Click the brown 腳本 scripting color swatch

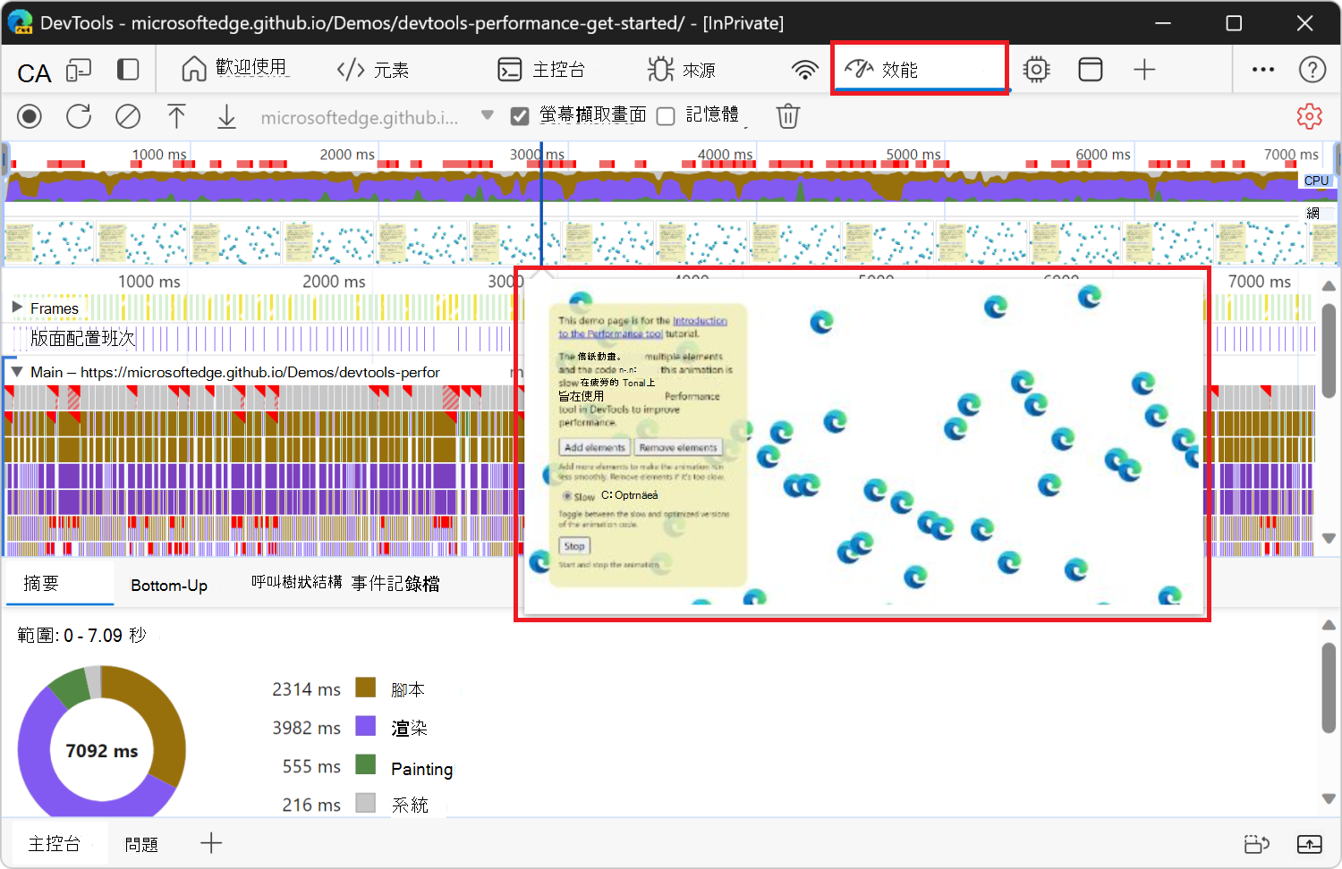point(365,687)
